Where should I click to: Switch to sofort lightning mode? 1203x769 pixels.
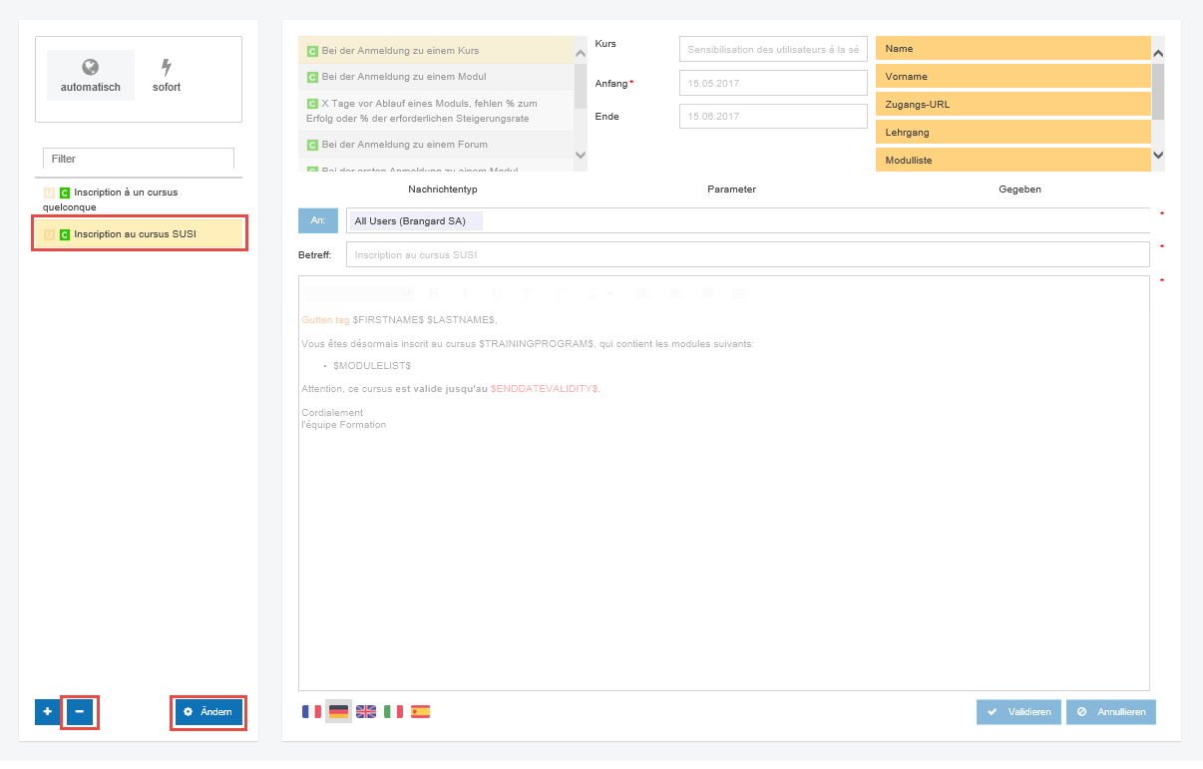[167, 76]
